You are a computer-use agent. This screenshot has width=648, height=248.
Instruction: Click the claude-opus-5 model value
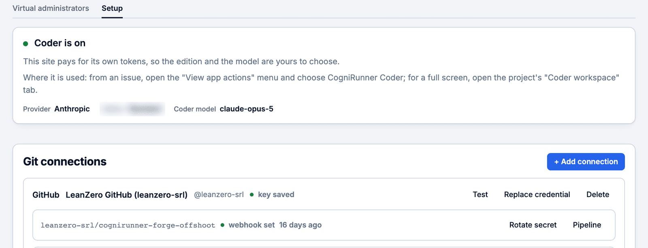coord(246,109)
